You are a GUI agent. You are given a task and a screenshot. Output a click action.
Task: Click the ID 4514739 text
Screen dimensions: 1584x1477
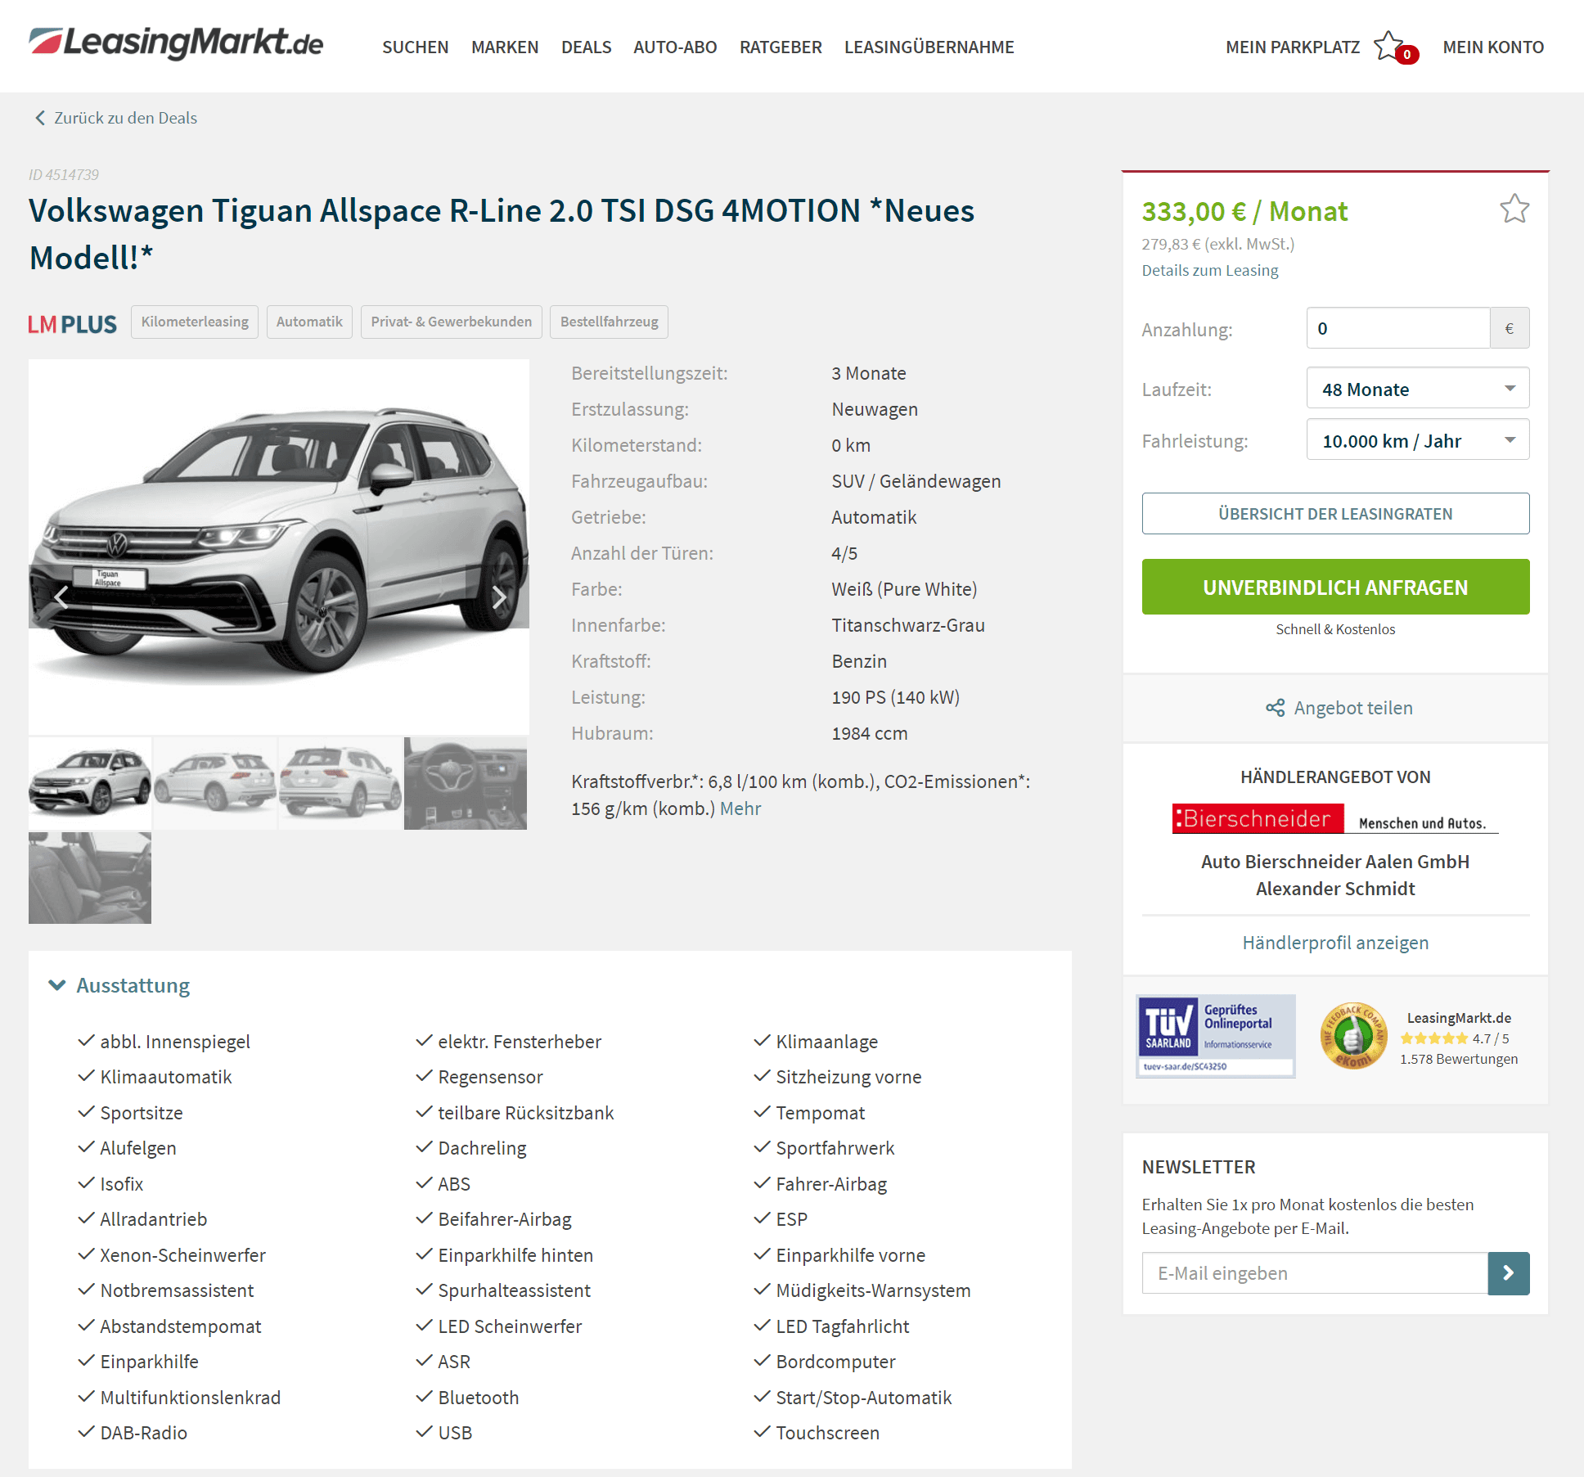pos(64,175)
